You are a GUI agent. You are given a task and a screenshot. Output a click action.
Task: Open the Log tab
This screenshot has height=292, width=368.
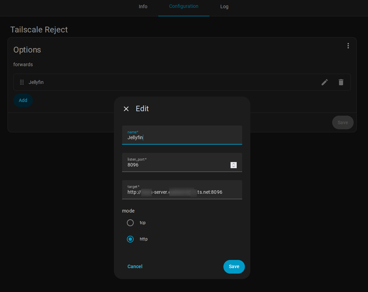coord(224,6)
